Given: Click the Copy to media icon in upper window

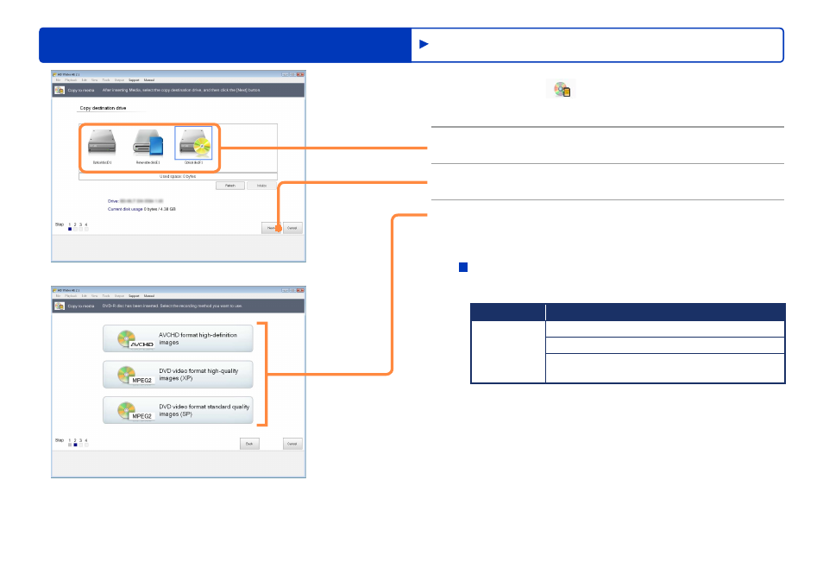Looking at the screenshot, I should (x=60, y=91).
